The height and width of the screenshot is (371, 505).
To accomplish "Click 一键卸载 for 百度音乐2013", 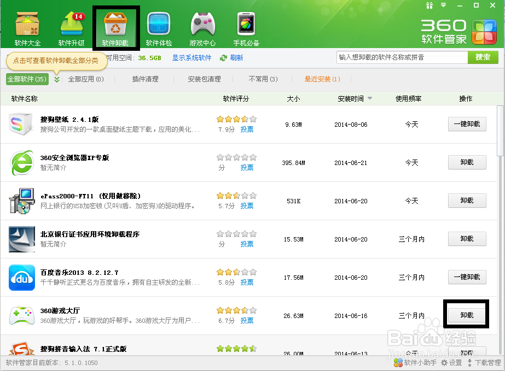I will pyautogui.click(x=467, y=277).
